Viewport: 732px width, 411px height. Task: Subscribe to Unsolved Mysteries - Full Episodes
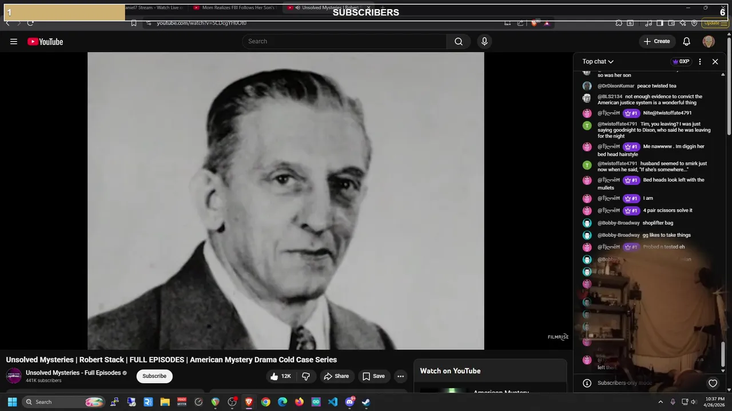pos(154,376)
